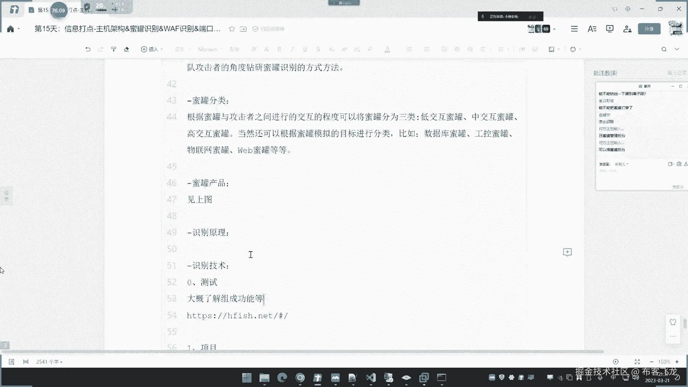688x387 pixels.
Task: Open the collaborators add-person icon
Action: coord(627,29)
